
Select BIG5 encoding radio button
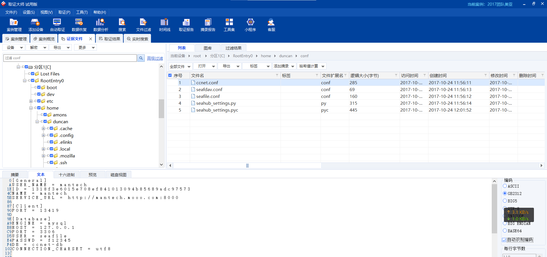[505, 201]
